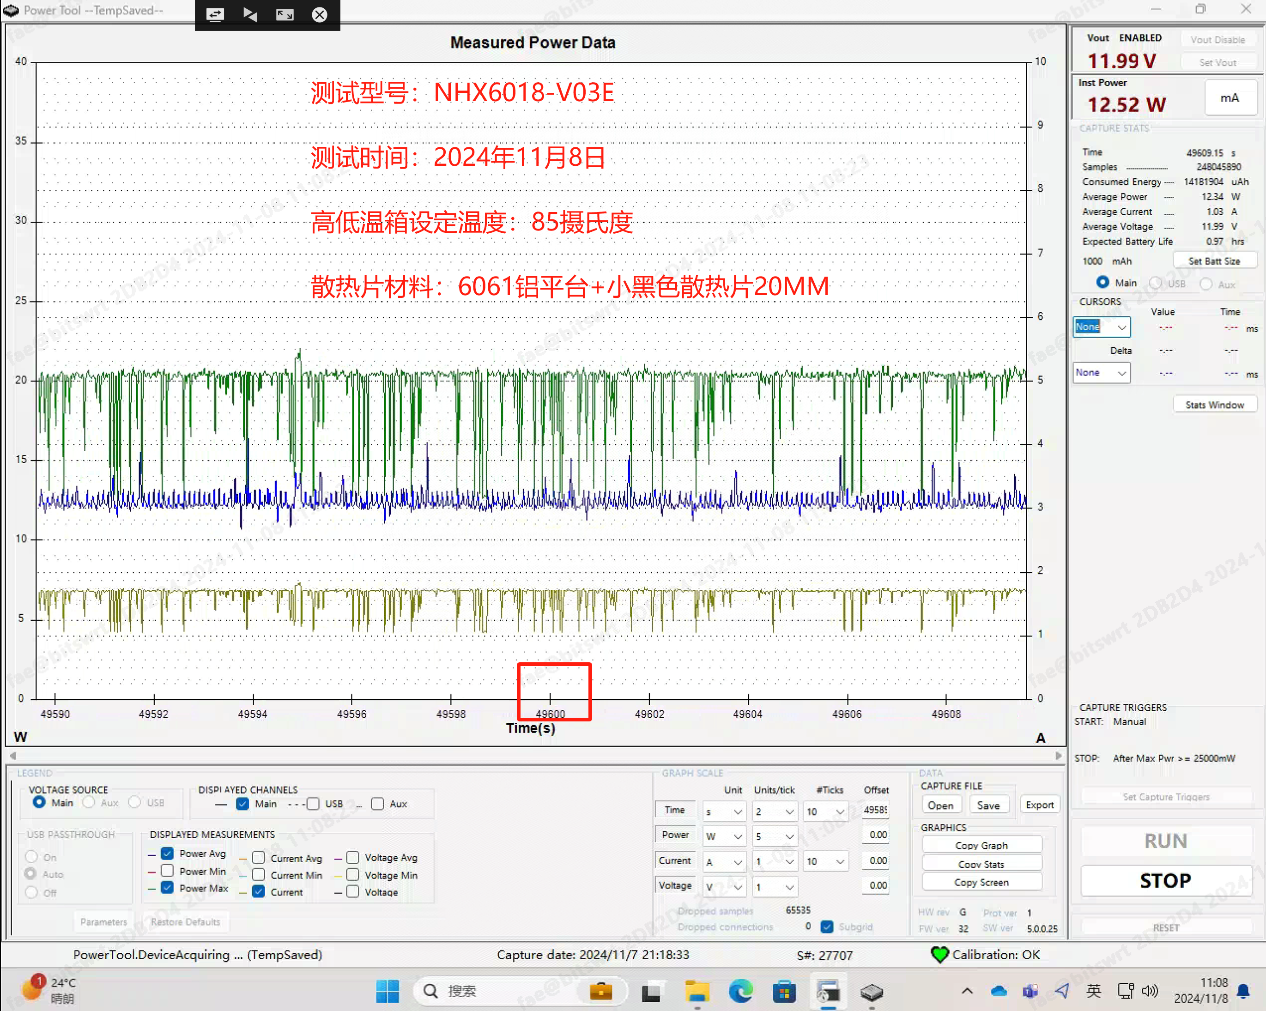Viewport: 1266px width, 1011px height.
Task: Click Export in Capture File
Action: pos(1039,805)
